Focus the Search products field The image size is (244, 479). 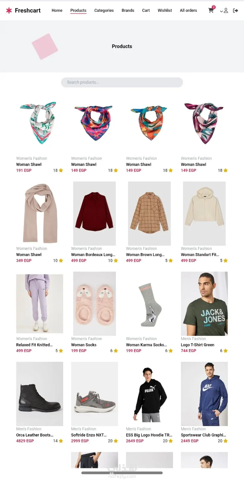pos(122,82)
